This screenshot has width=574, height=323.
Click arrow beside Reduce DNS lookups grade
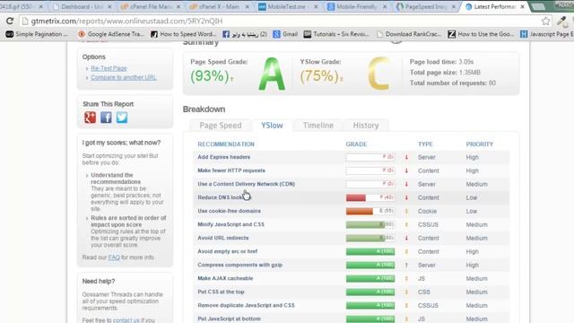(406, 197)
